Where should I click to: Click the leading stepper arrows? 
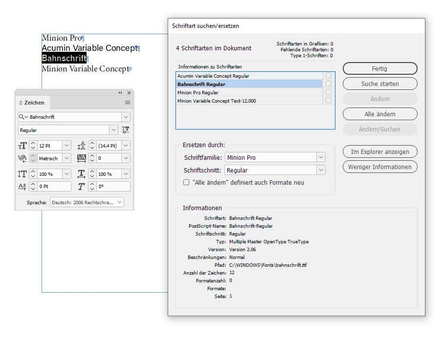92,146
